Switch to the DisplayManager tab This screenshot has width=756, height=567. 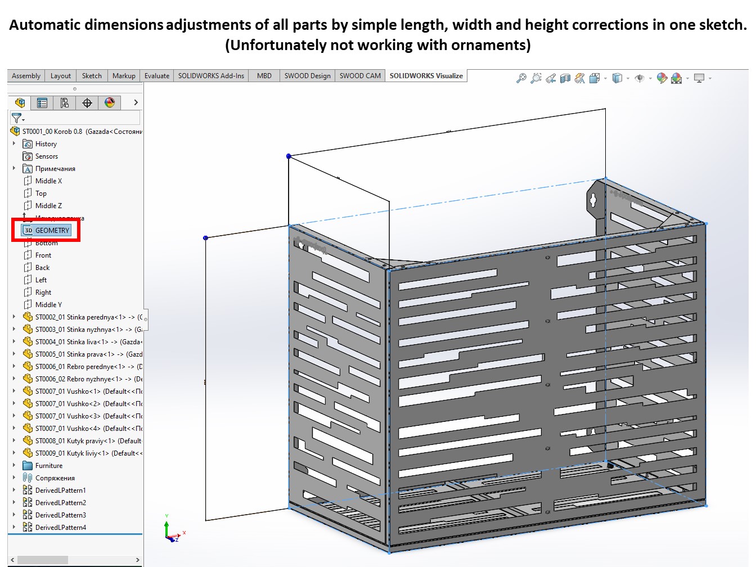pos(110,102)
